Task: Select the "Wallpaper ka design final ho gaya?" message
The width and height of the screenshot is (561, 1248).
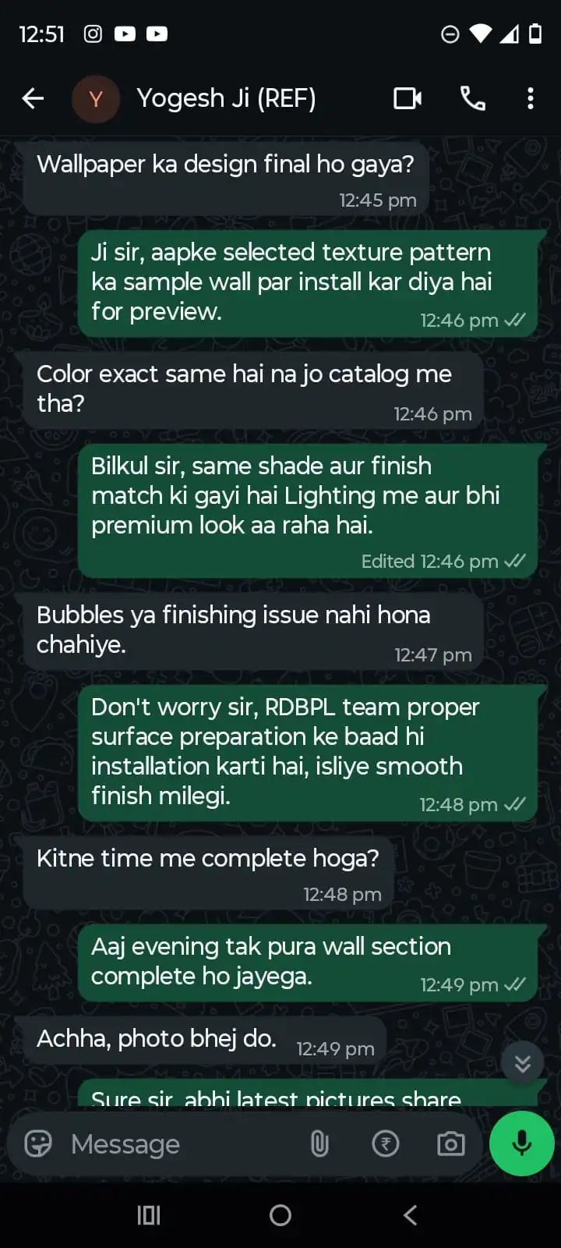Action: click(226, 179)
